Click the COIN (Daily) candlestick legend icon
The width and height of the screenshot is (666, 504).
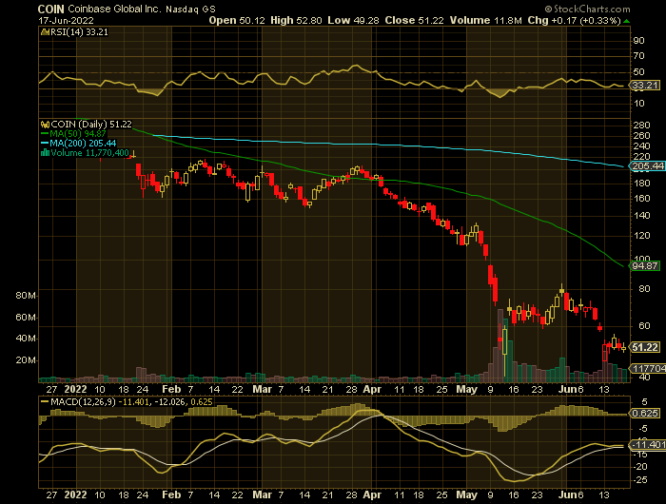click(x=42, y=124)
